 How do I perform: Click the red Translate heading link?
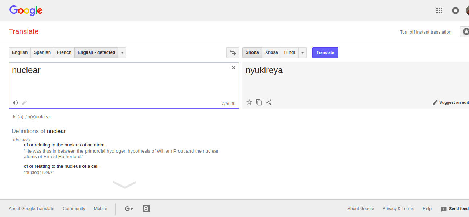click(24, 31)
